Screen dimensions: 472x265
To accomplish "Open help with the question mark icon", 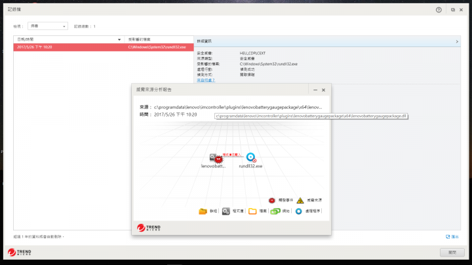I will coord(439,10).
